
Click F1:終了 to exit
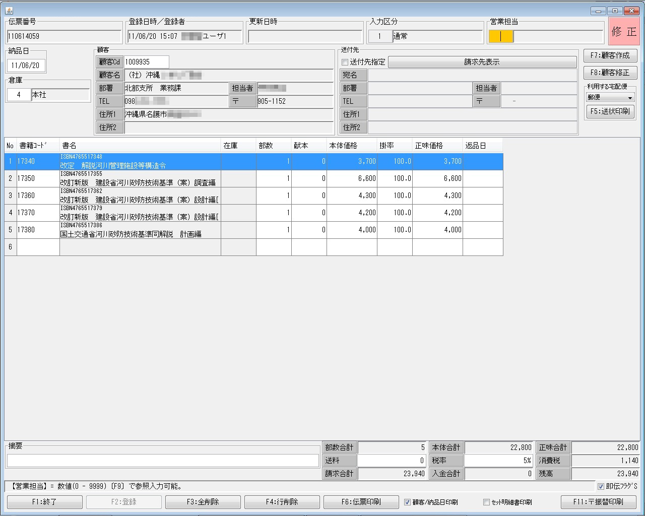click(44, 502)
